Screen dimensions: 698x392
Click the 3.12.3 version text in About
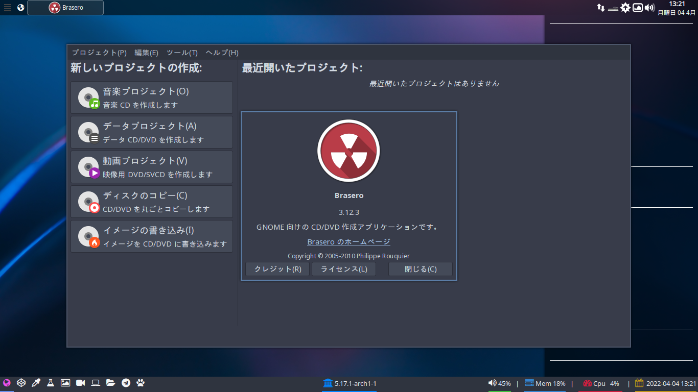point(349,212)
